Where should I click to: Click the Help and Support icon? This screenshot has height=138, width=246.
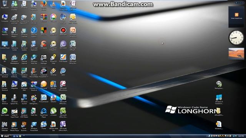pos(34,32)
